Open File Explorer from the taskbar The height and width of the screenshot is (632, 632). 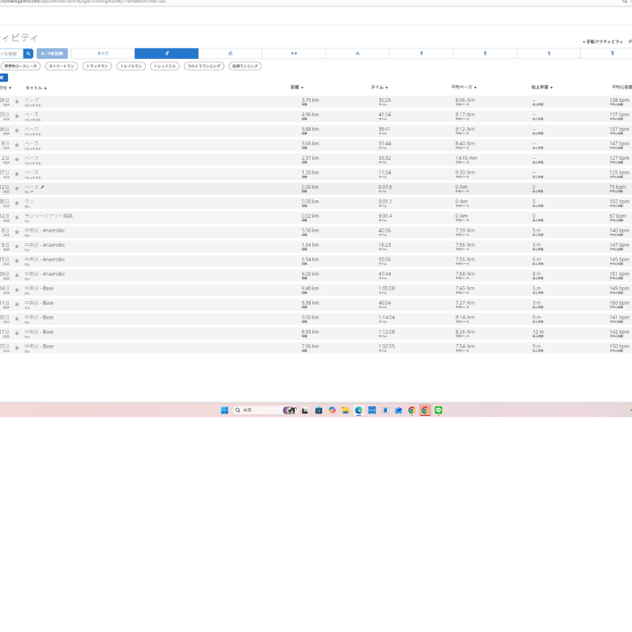[346, 410]
